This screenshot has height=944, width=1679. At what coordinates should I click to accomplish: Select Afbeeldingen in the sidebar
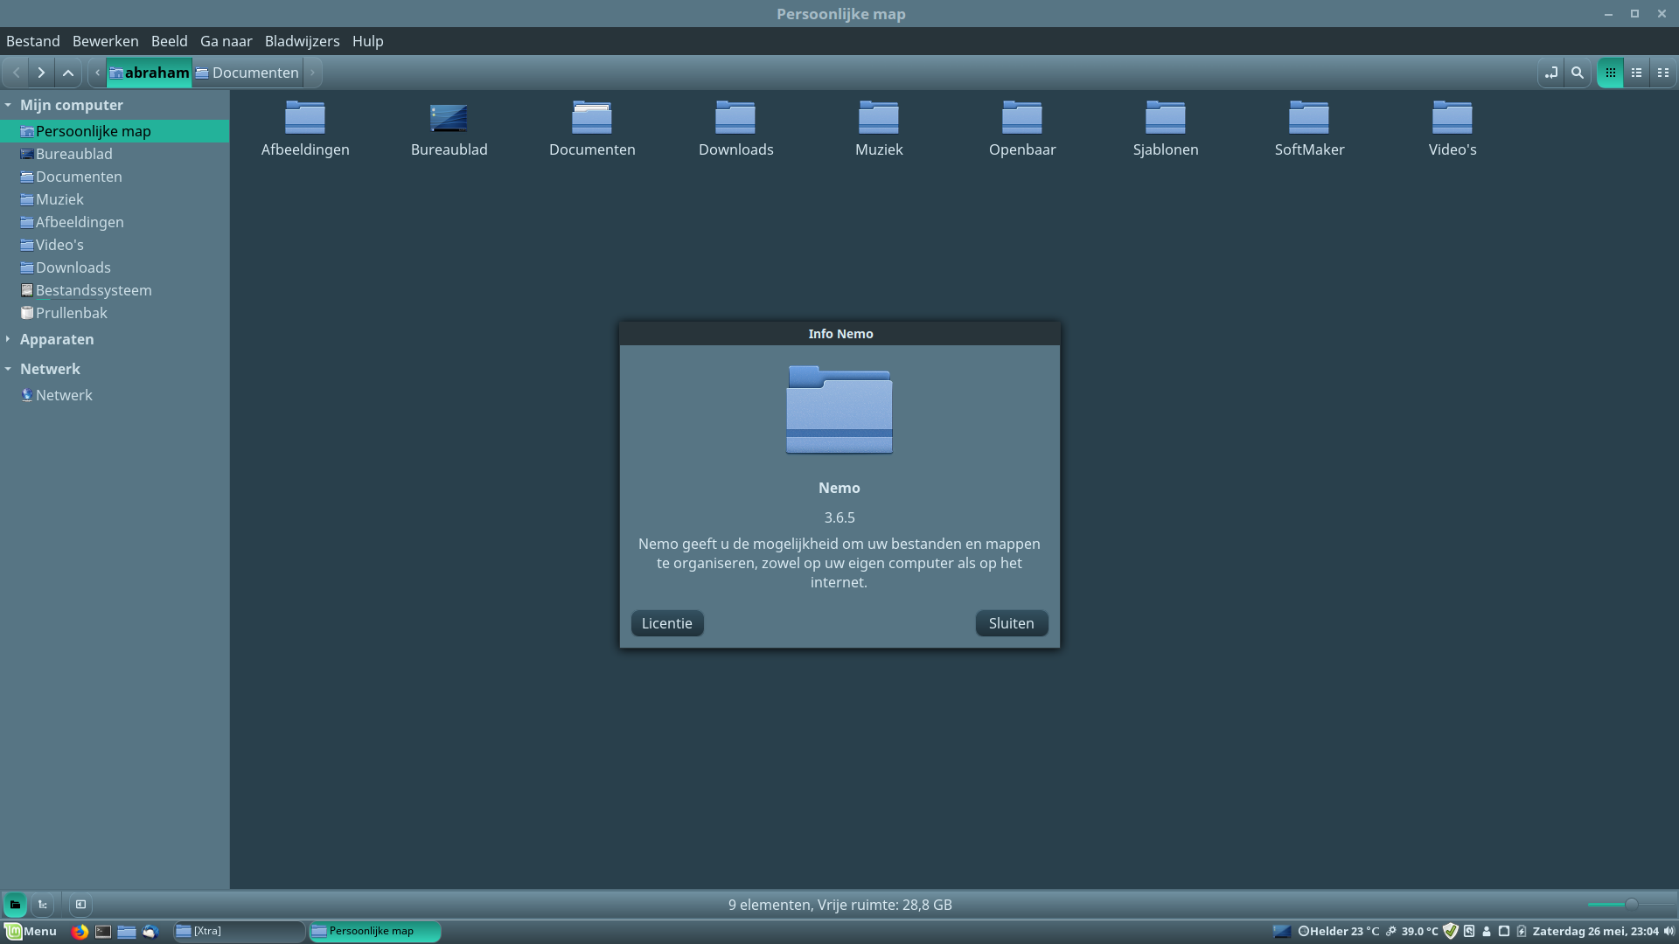tap(115, 222)
